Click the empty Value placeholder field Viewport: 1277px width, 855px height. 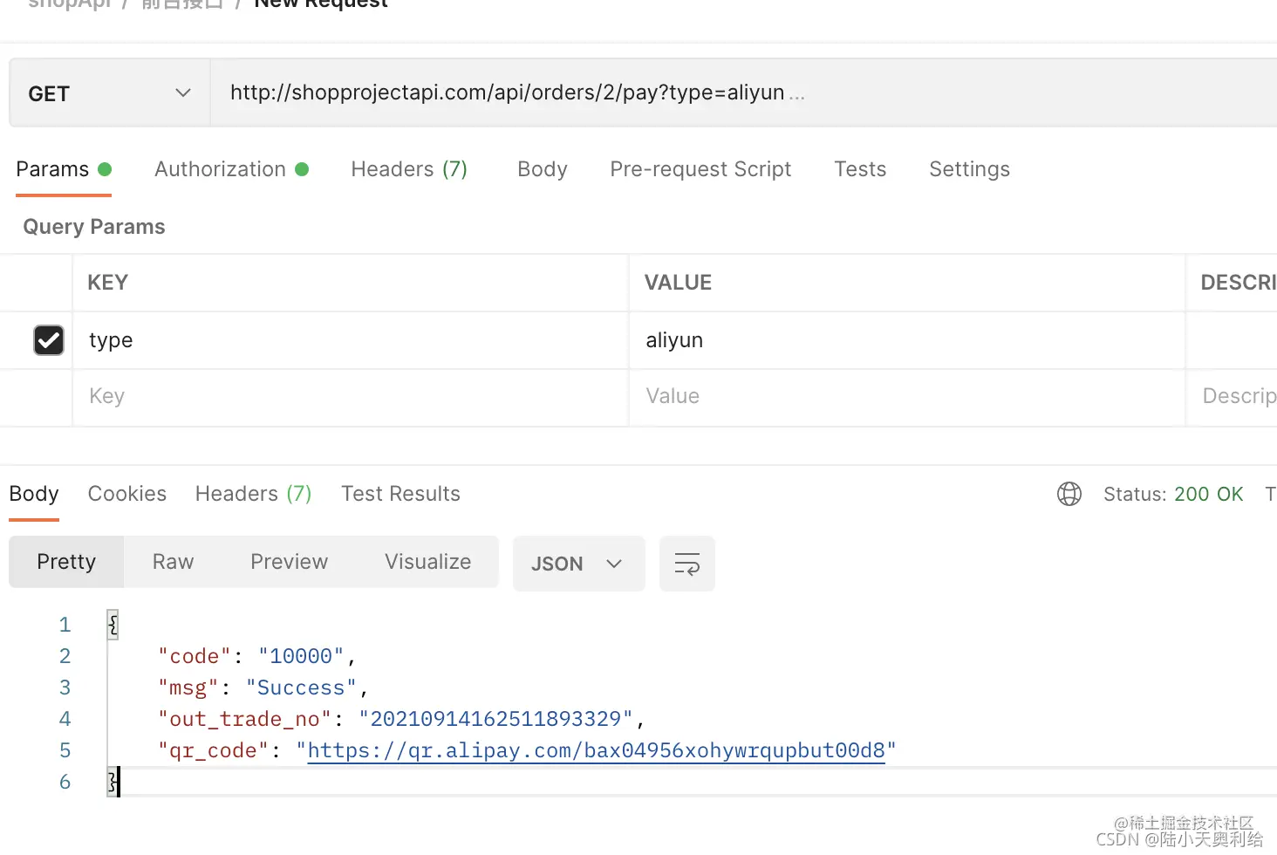(x=906, y=397)
